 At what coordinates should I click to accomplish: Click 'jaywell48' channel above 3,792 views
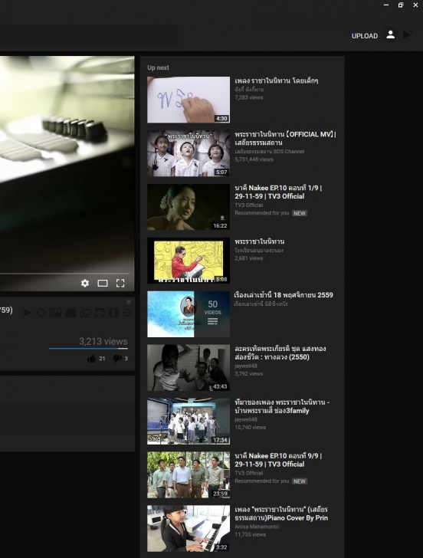click(246, 366)
